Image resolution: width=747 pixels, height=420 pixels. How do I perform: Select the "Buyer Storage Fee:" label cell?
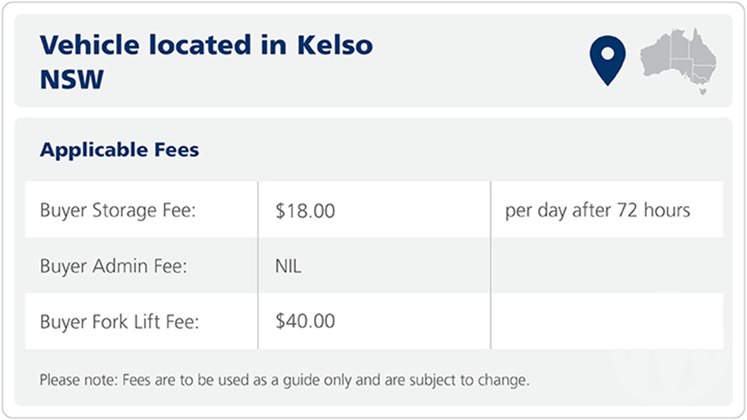(118, 210)
